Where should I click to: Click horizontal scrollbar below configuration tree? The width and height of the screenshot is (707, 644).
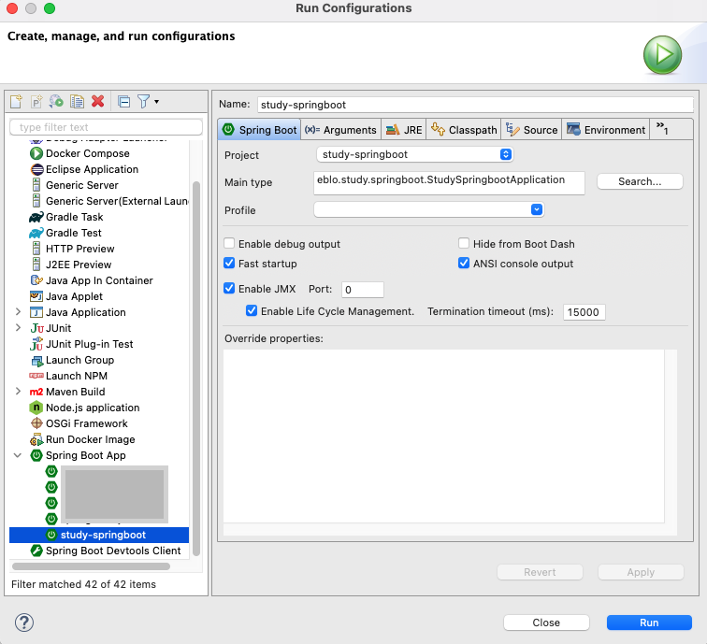pyautogui.click(x=91, y=566)
